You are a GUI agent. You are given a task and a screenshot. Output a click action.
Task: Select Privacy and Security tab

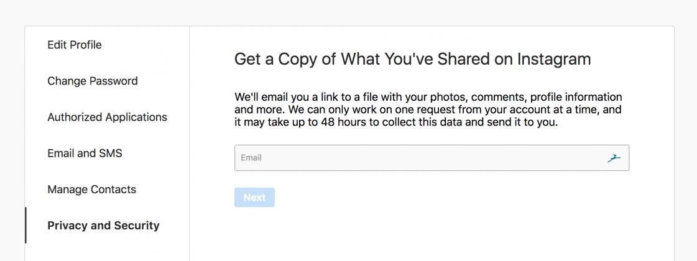coord(103,226)
